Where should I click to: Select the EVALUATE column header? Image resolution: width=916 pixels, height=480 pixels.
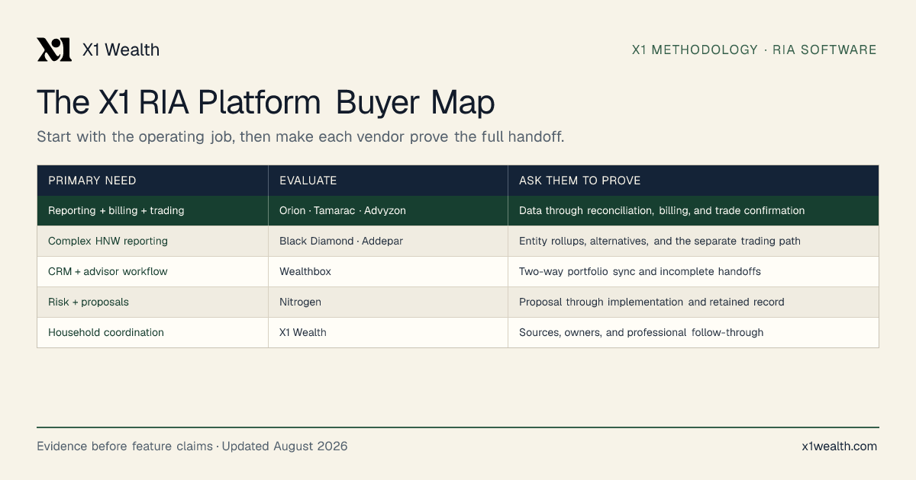(388, 181)
